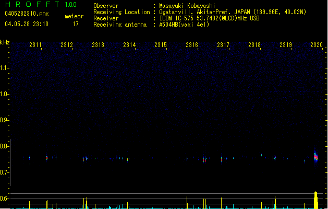Click the meteor count value 17
Image resolution: width=328 pixels, height=209 pixels.
coord(76,24)
